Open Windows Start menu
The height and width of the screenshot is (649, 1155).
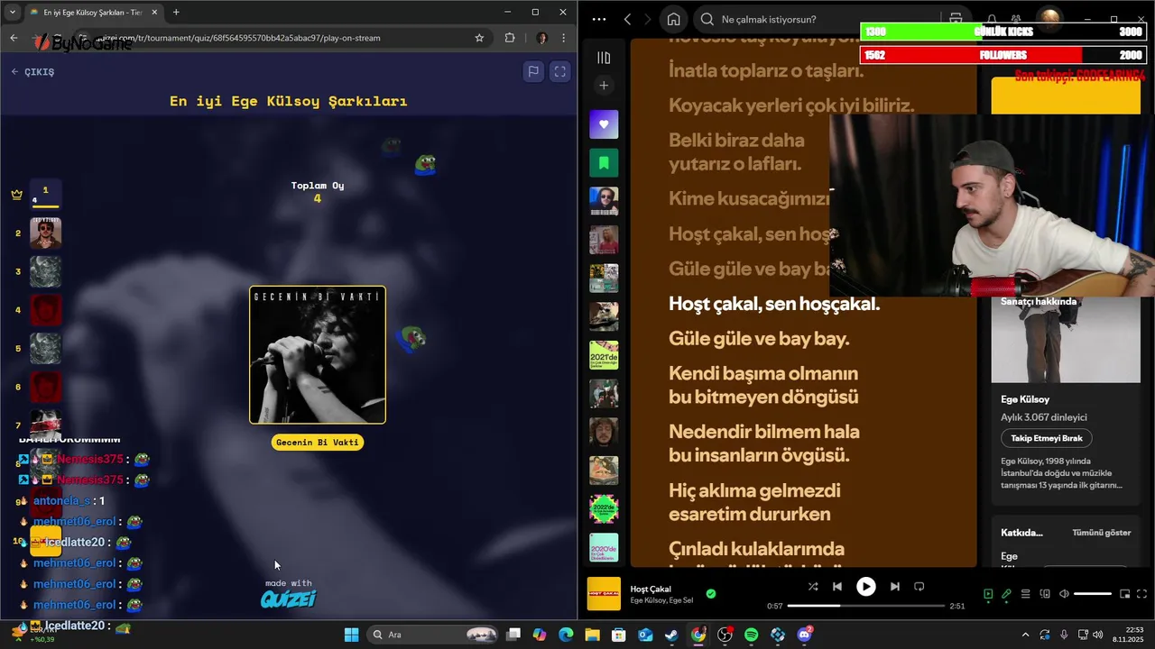pos(352,635)
